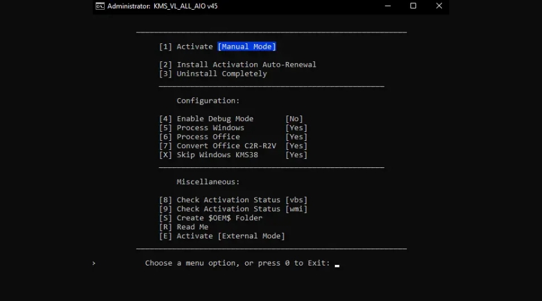Select 'Install Activation Auto-Renewal' line

[237, 64]
